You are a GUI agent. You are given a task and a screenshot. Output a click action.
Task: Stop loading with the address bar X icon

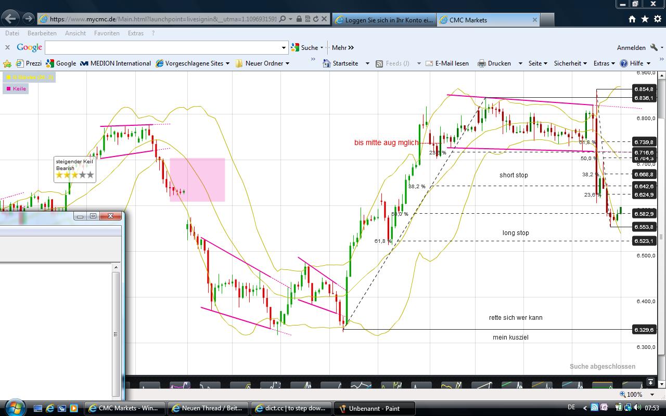[x=324, y=19]
